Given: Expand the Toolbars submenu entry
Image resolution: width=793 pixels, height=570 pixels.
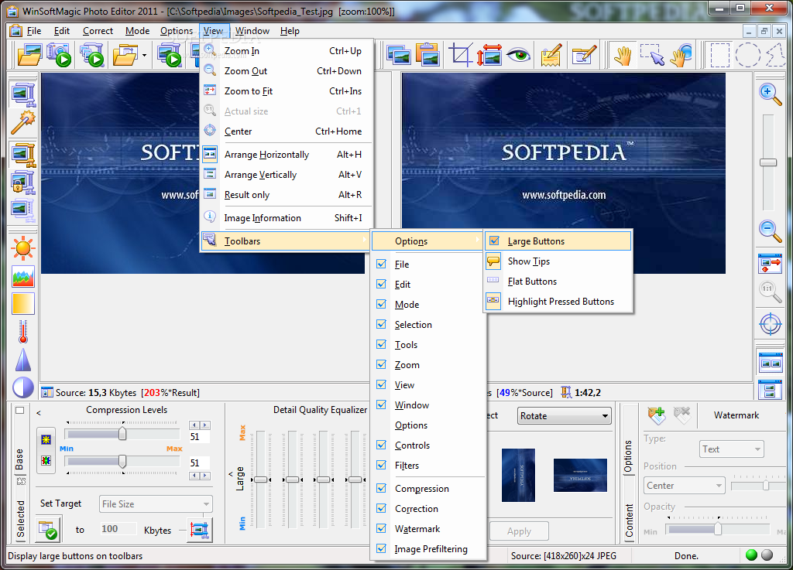Looking at the screenshot, I should [x=286, y=241].
